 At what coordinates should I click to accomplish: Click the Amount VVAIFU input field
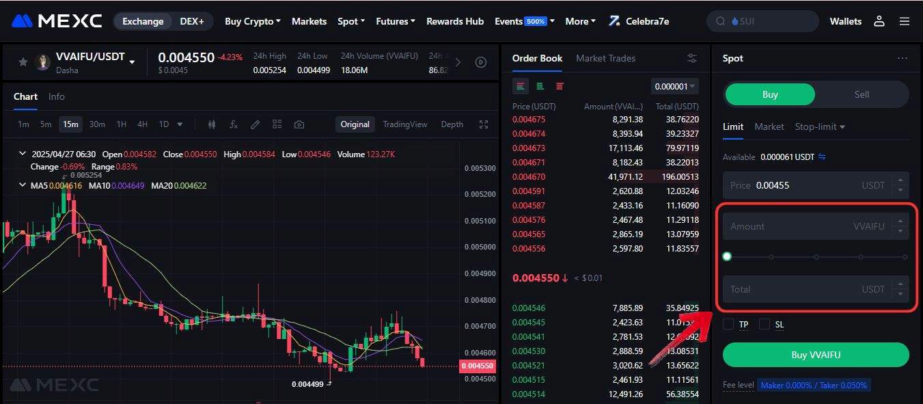click(x=816, y=226)
